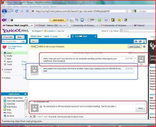Click the Search Mail input field
156x127 pixels.
click(12, 42)
